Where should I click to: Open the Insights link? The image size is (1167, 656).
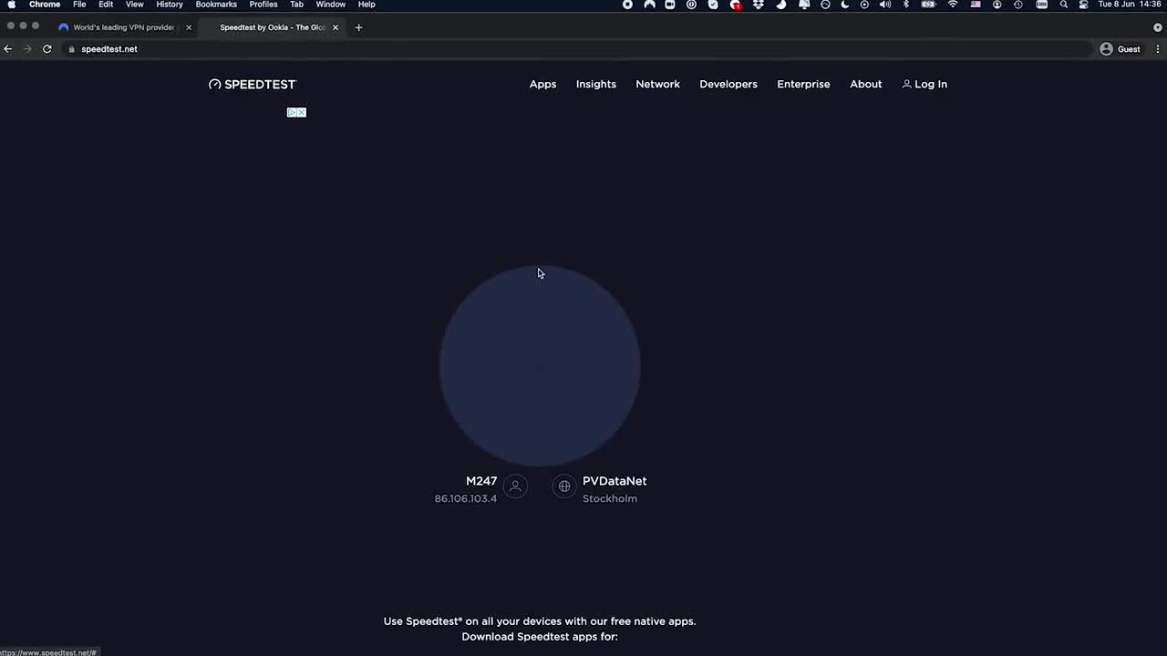click(x=596, y=84)
